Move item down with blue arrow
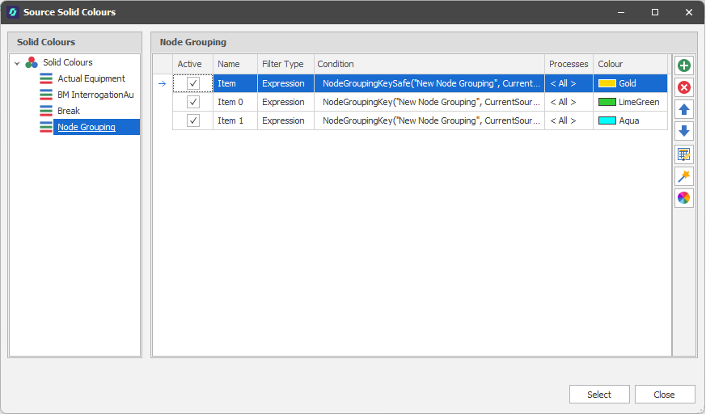Image resolution: width=706 pixels, height=414 pixels. coord(684,131)
